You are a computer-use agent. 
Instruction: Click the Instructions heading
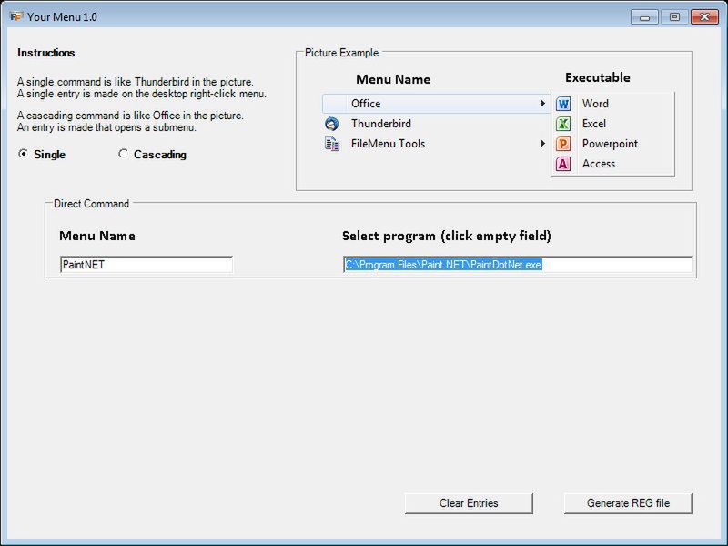click(x=46, y=53)
